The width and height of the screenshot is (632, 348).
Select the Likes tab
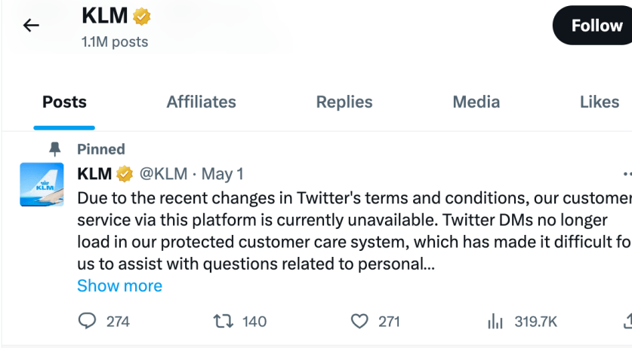tap(600, 102)
